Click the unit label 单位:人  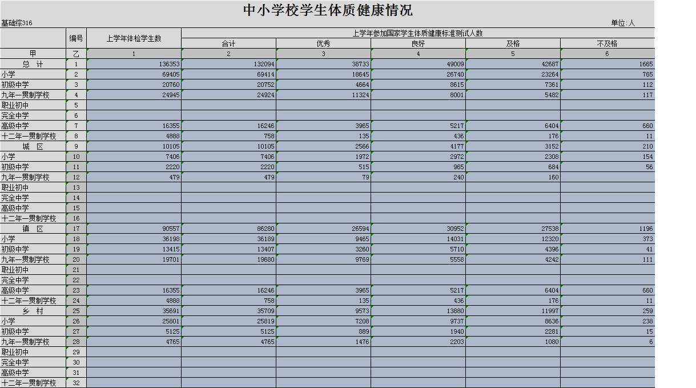pyautogui.click(x=623, y=23)
